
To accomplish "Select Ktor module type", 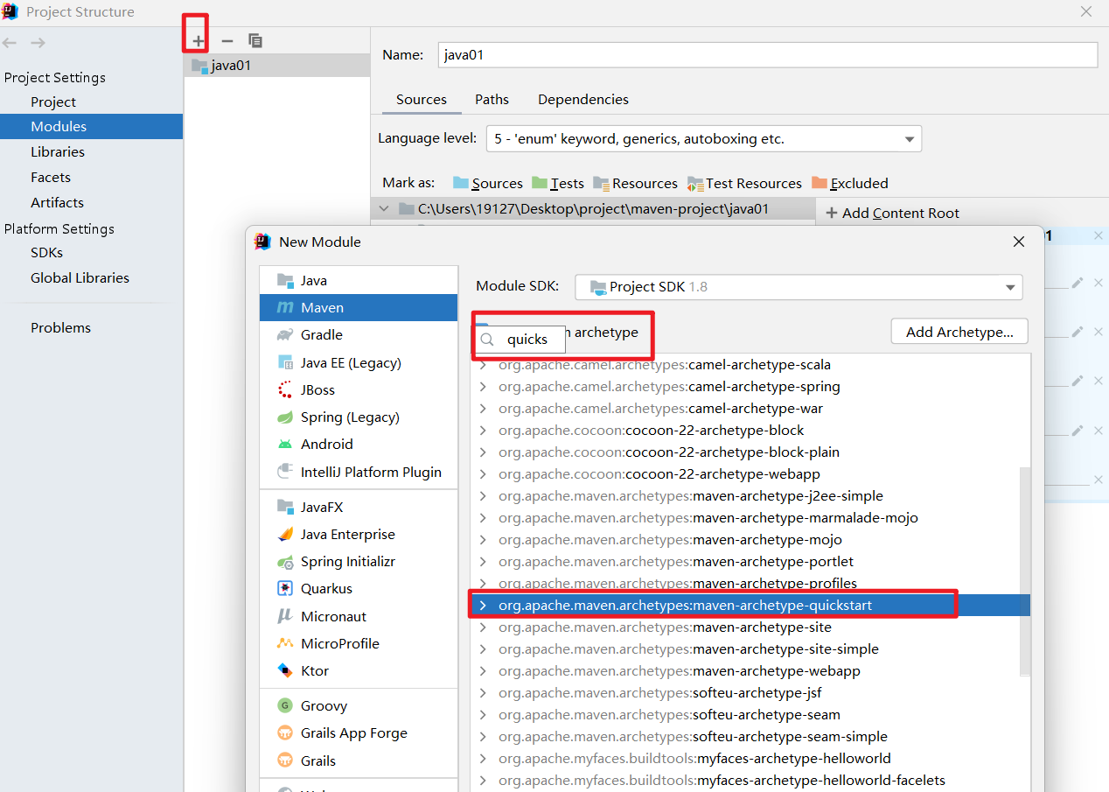I will [x=359, y=670].
